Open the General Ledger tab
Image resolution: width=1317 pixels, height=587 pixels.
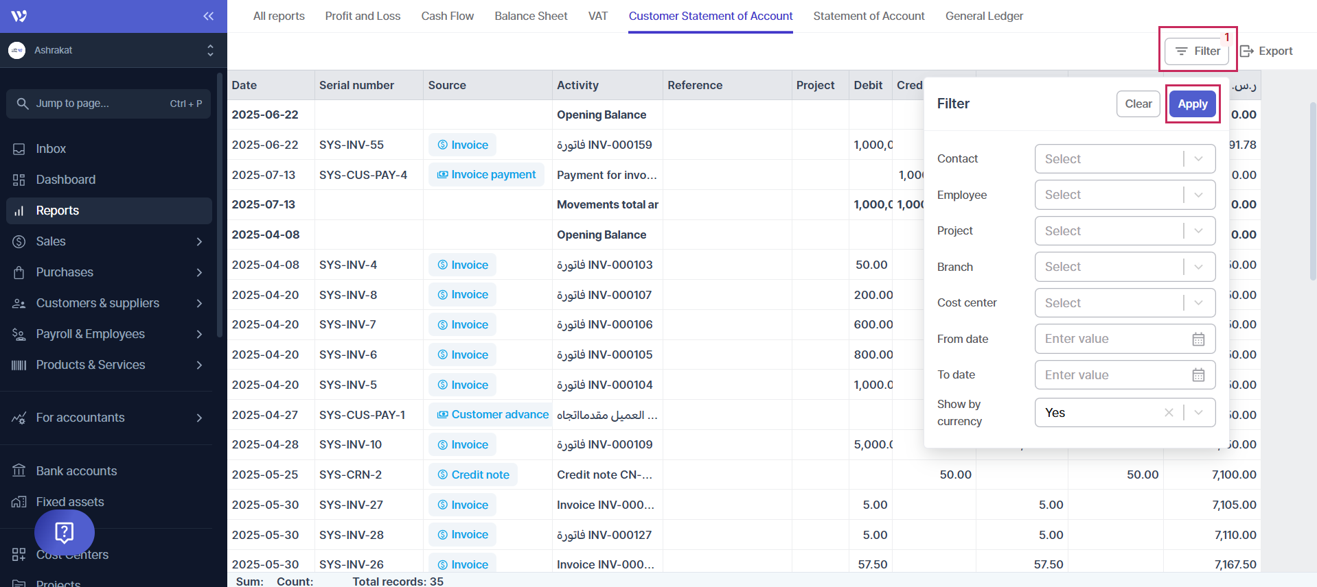(983, 16)
